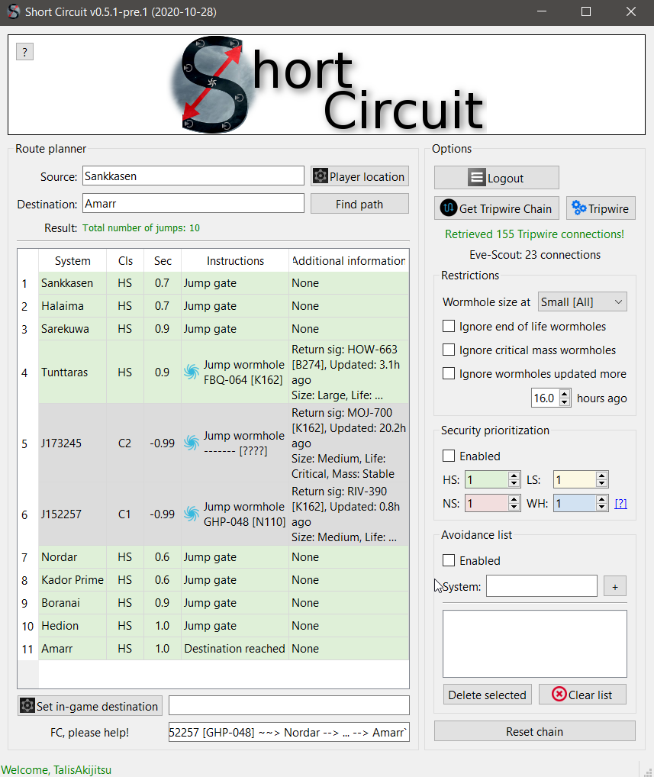654x777 pixels.
Task: Increase the HS priority value
Action: pyautogui.click(x=514, y=476)
